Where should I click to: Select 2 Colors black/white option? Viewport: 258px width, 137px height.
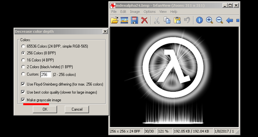(23, 67)
